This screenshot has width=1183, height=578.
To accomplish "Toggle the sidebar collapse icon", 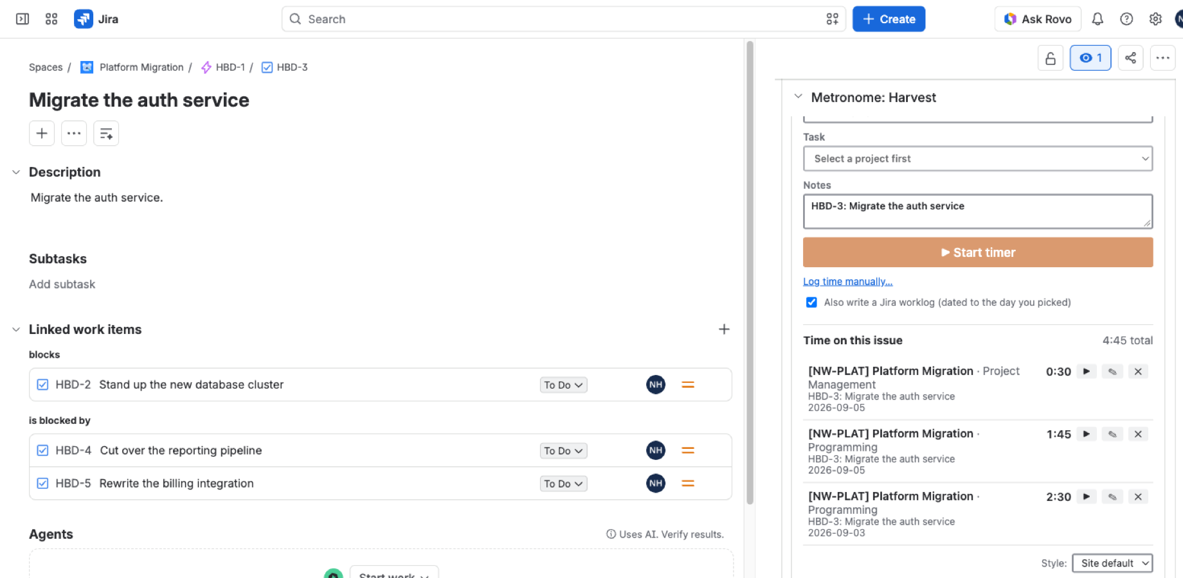I will click(x=23, y=19).
